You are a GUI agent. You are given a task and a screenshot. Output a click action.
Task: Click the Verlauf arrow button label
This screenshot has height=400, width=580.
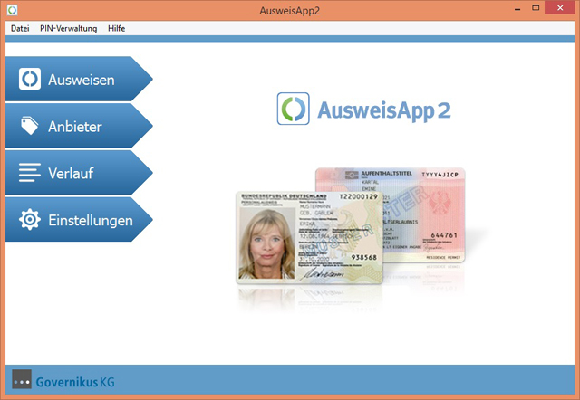click(x=71, y=173)
